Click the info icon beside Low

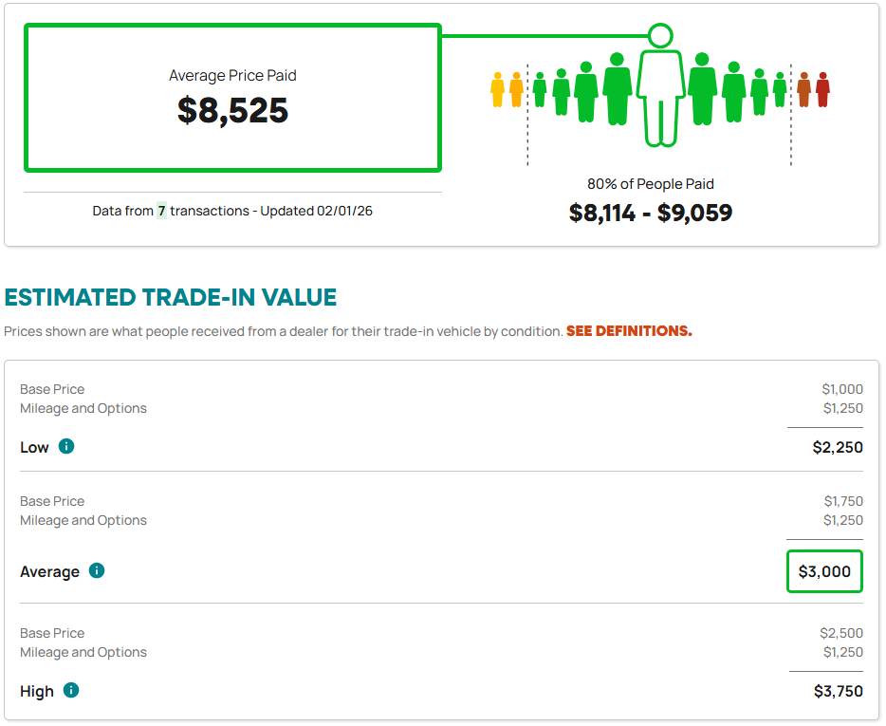coord(66,446)
